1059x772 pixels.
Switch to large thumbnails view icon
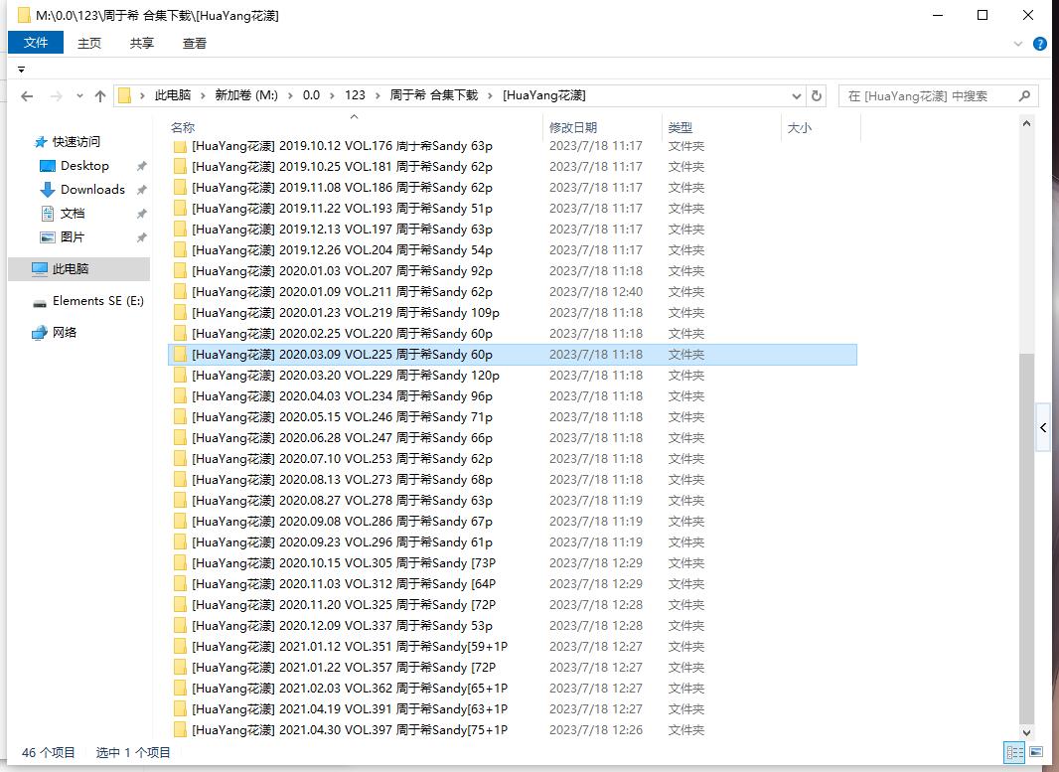pos(1036,752)
